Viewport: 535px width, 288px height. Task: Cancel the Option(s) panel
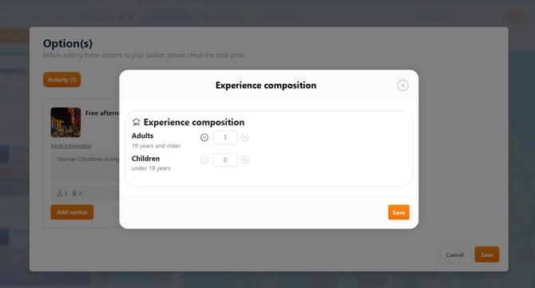click(455, 254)
